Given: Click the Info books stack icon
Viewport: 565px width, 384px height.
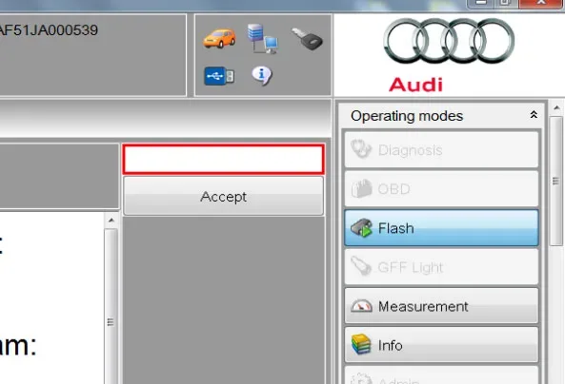Looking at the screenshot, I should click(x=361, y=344).
